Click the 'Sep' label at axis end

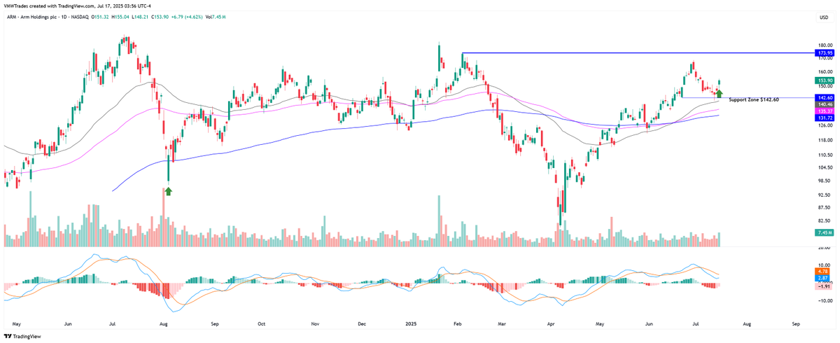(796, 325)
